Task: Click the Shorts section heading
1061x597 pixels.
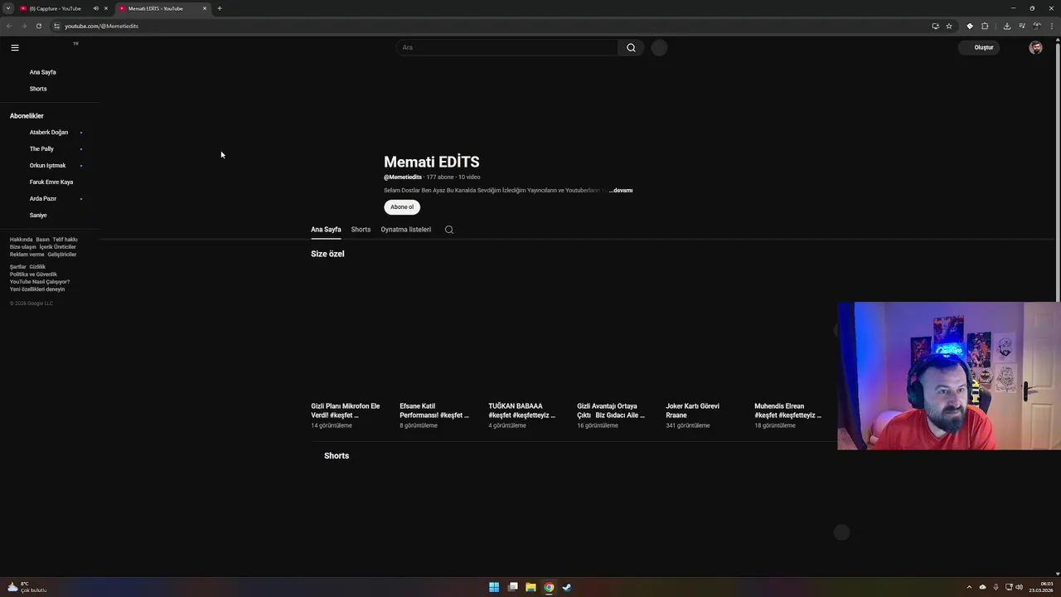Action: (x=337, y=456)
